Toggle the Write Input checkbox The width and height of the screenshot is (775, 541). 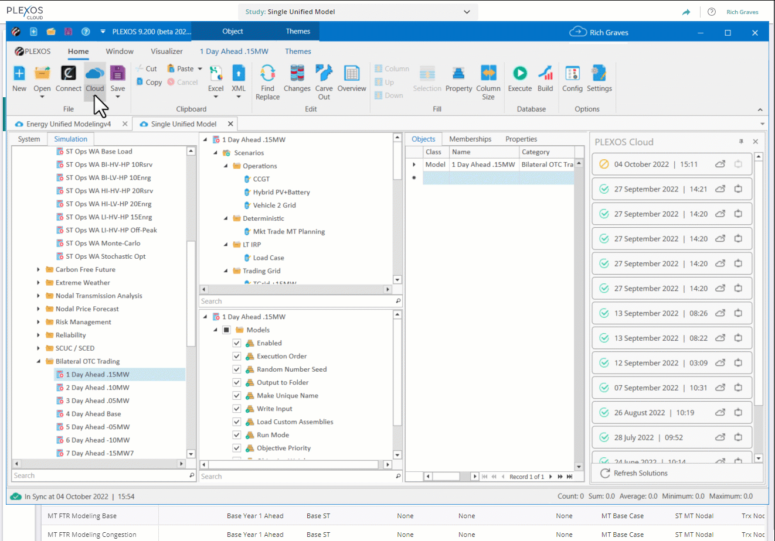[x=237, y=409]
